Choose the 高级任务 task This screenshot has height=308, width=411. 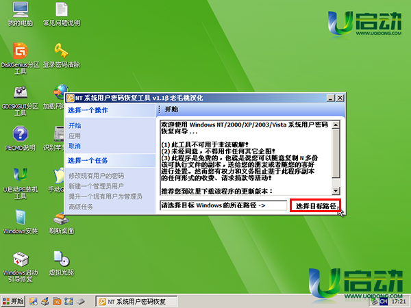click(x=81, y=207)
